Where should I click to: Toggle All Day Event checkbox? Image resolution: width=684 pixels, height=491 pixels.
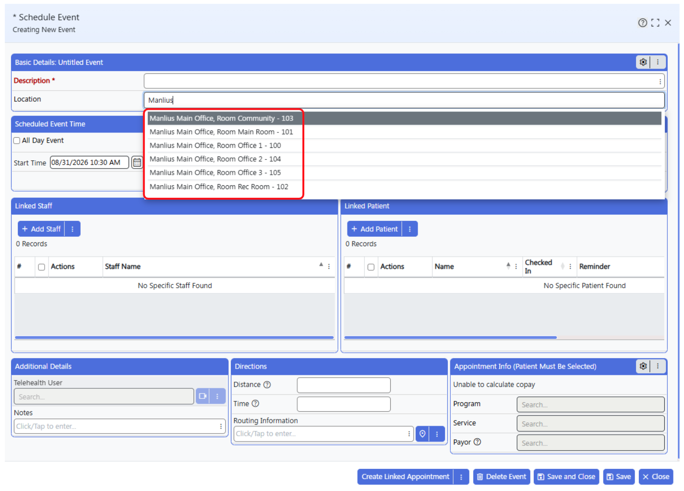[17, 141]
